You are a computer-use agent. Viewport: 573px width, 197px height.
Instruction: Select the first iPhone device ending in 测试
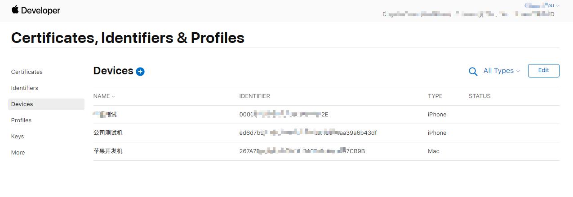(105, 114)
